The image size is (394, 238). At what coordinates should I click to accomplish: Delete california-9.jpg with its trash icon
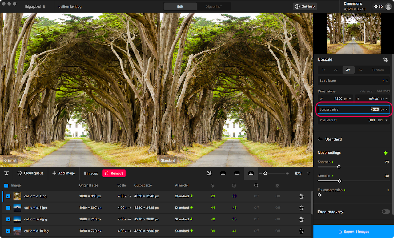301,219
